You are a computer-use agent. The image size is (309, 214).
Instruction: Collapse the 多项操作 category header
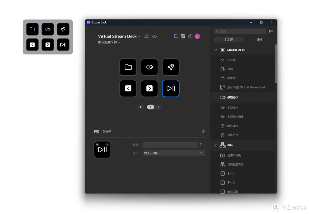click(x=216, y=97)
